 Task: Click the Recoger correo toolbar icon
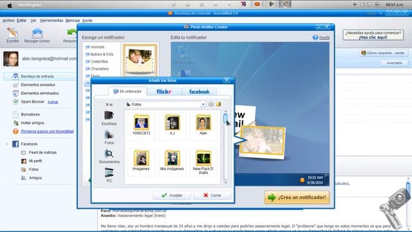click(x=37, y=35)
